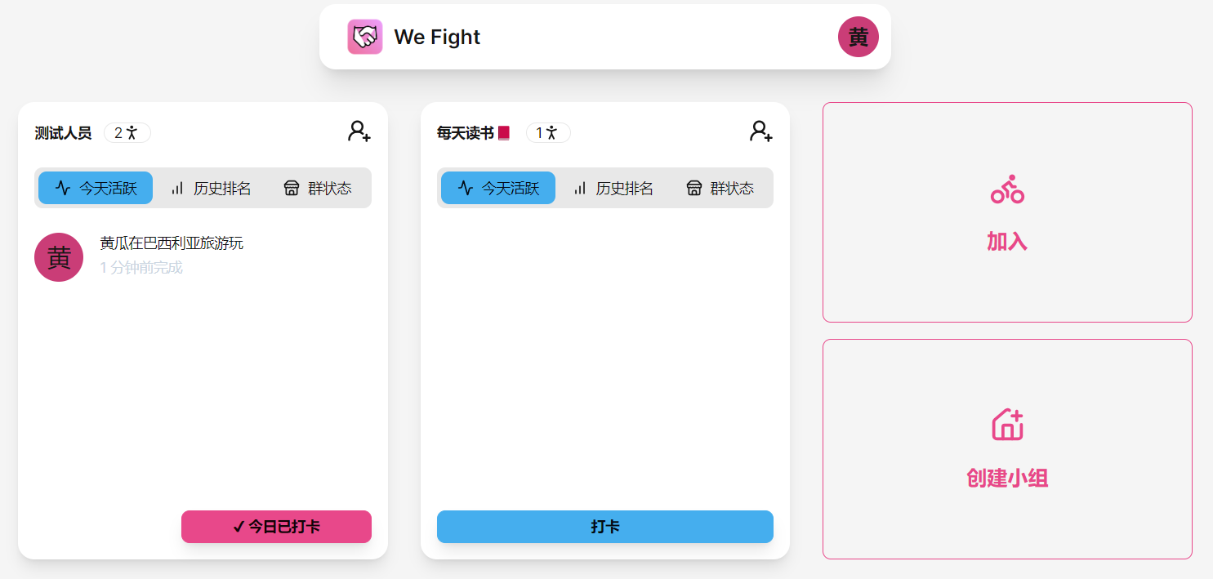Invite member to 每天读书 group
The image size is (1213, 579).
click(x=761, y=131)
